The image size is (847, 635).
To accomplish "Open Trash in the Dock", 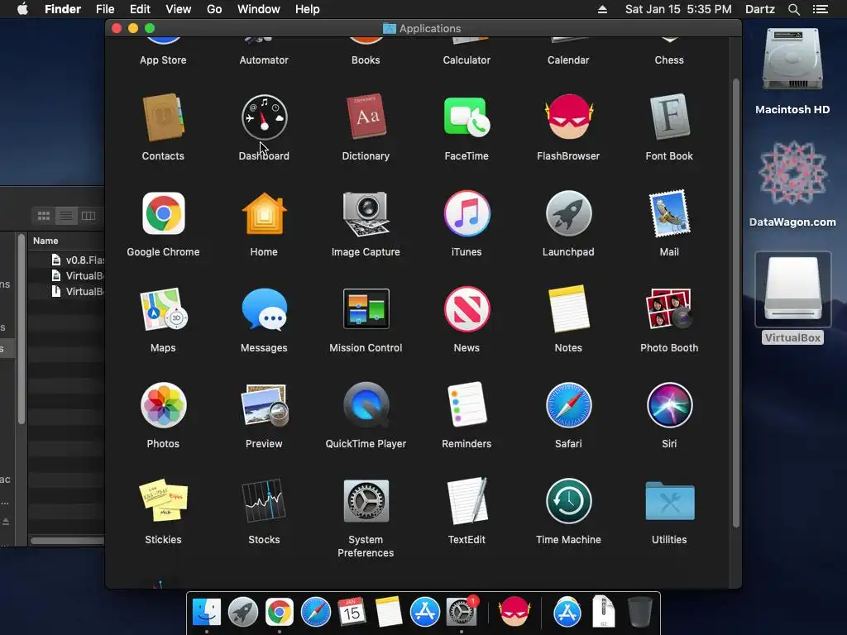I will pos(640,612).
